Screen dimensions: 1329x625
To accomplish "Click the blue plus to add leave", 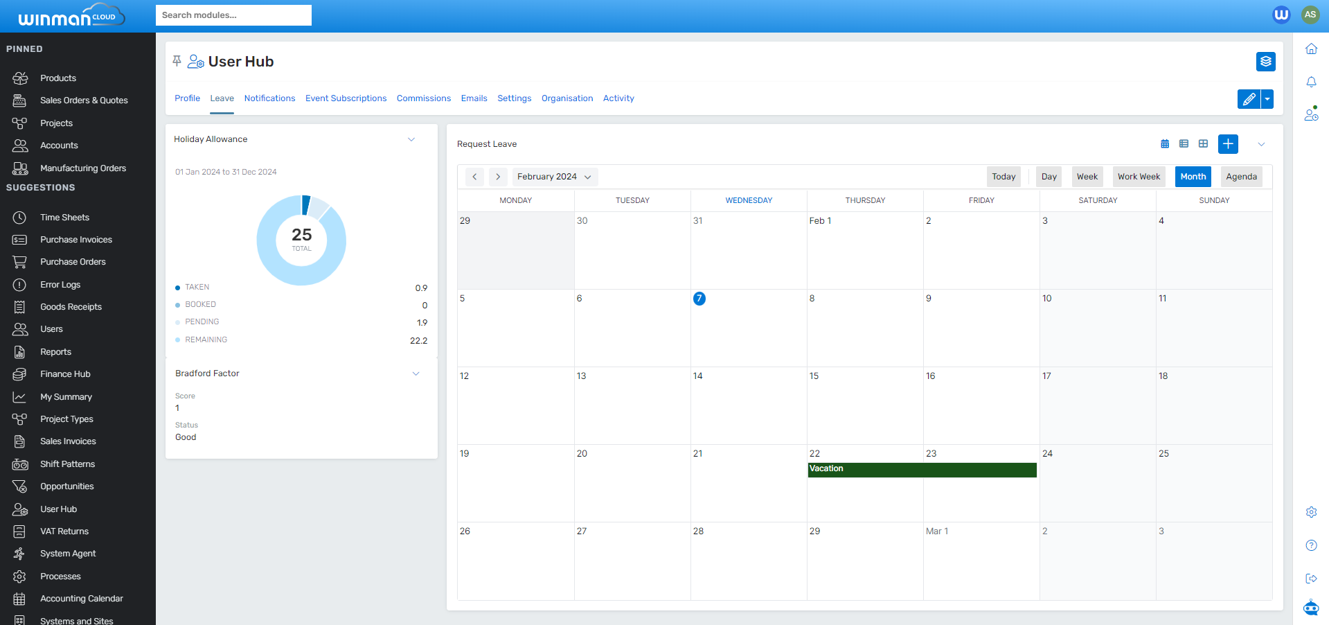I will click(x=1228, y=143).
